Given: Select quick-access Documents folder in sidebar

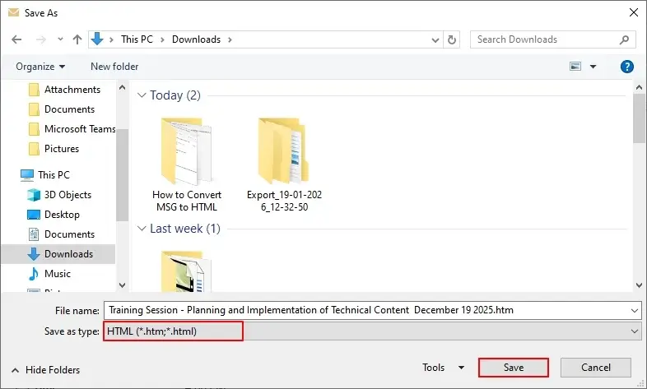Looking at the screenshot, I should click(x=62, y=109).
